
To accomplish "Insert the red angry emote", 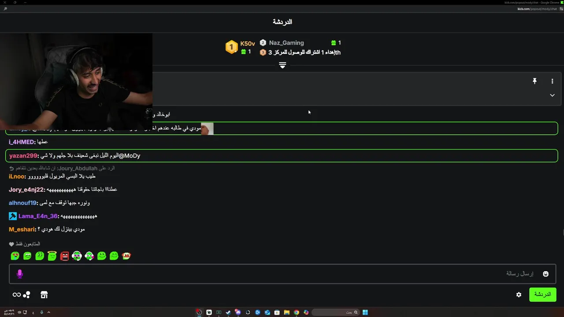I will pyautogui.click(x=64, y=256).
